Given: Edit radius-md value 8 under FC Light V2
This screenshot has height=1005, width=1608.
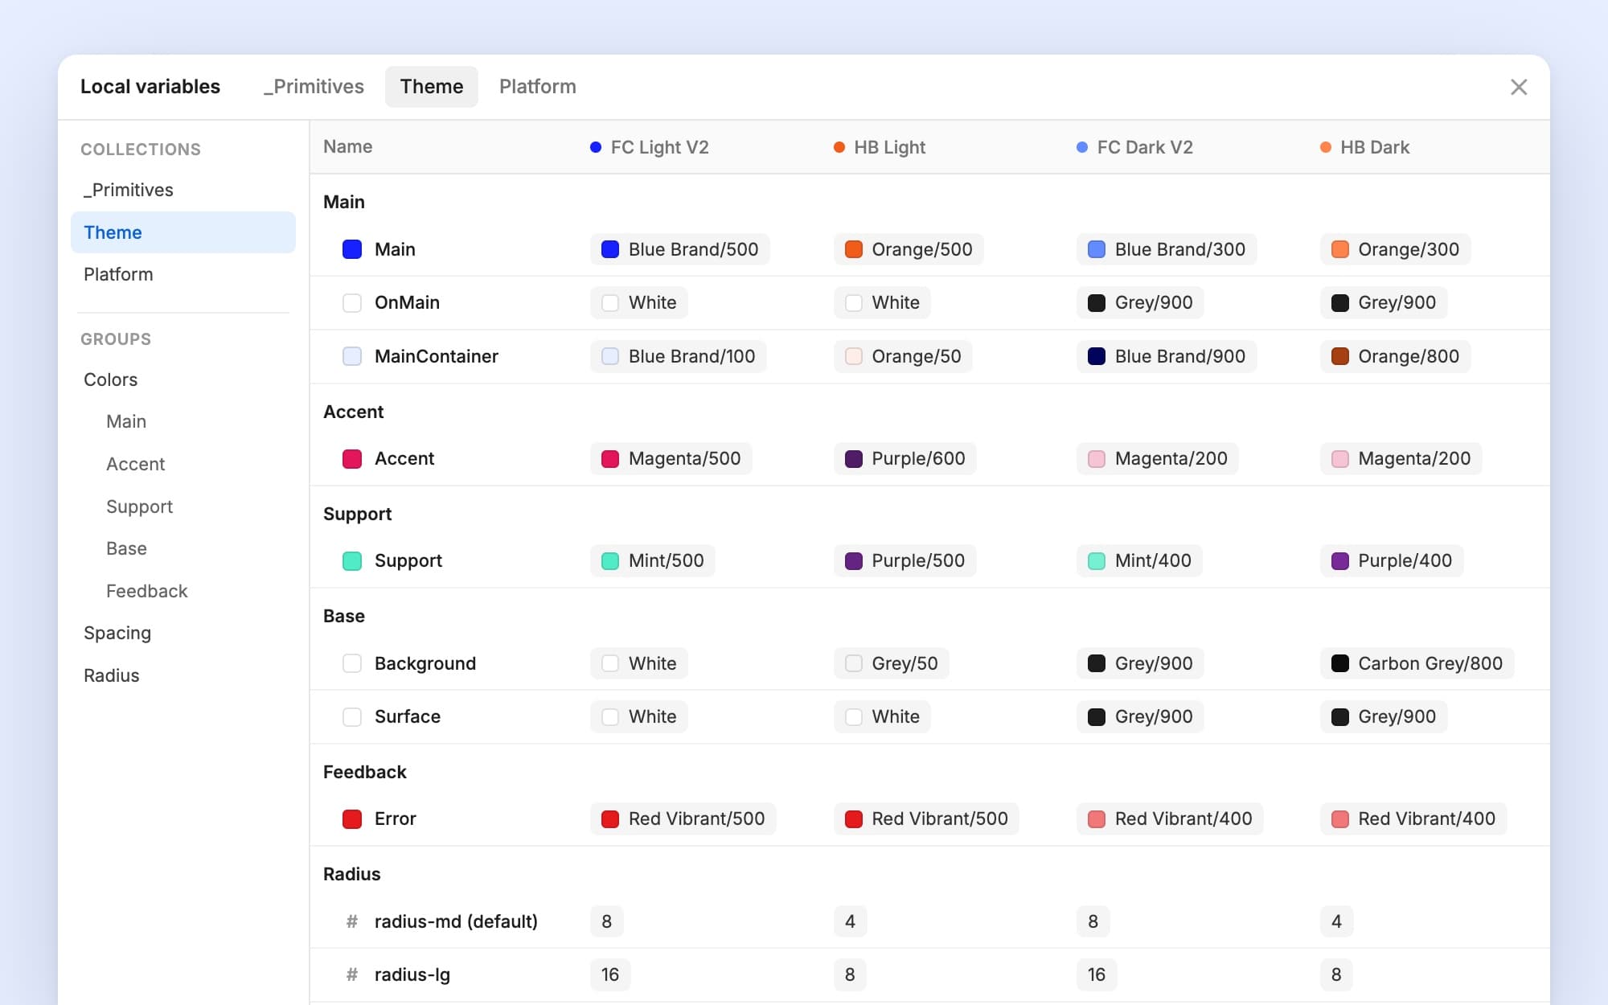Looking at the screenshot, I should click(x=607, y=921).
